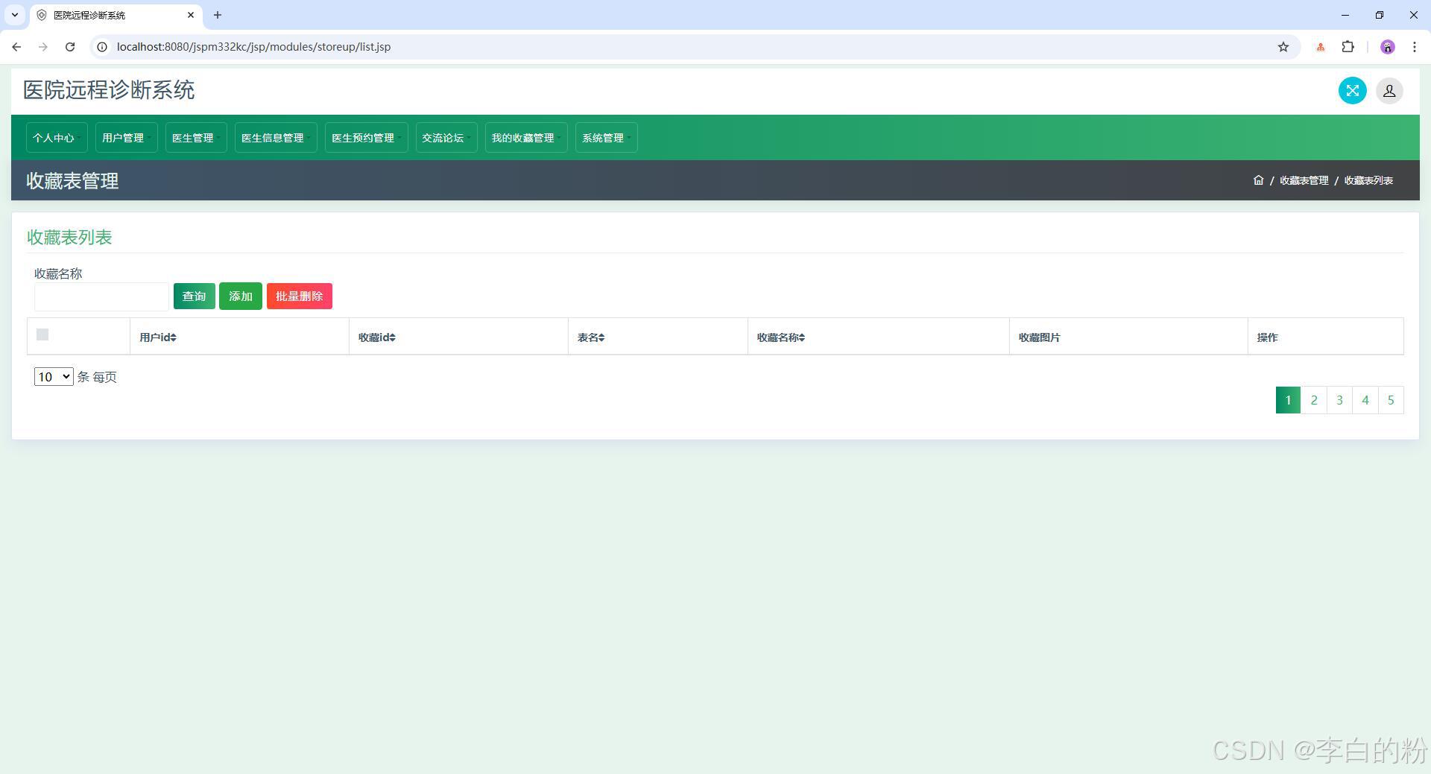Open the browser extensions puzzle icon
Screen dimensions: 1431x774
click(x=1348, y=47)
